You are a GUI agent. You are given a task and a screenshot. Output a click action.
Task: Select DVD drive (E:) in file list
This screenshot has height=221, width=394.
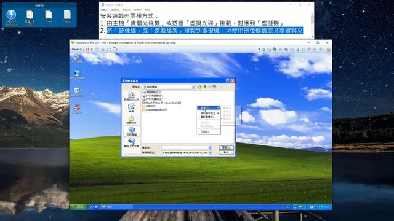[x=153, y=99]
